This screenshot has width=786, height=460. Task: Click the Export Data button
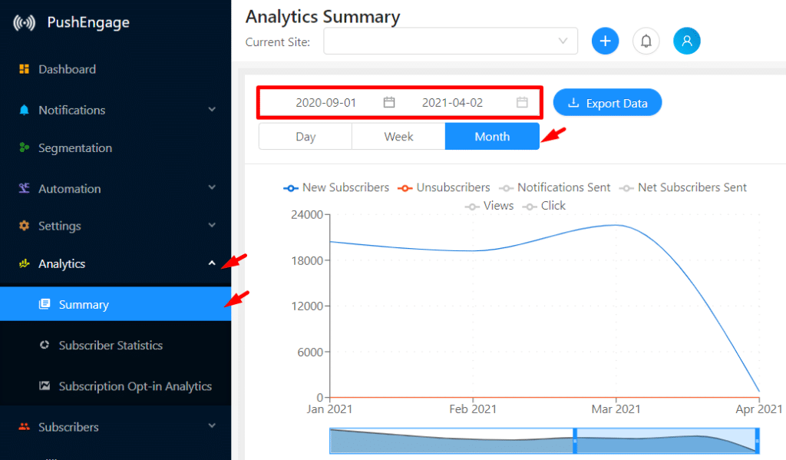tap(608, 103)
